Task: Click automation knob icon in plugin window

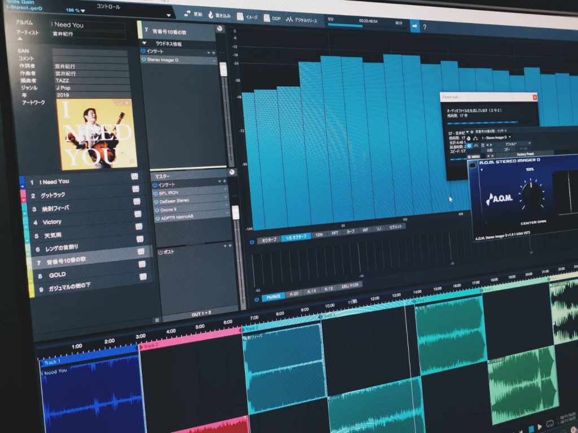Action: 469,139
